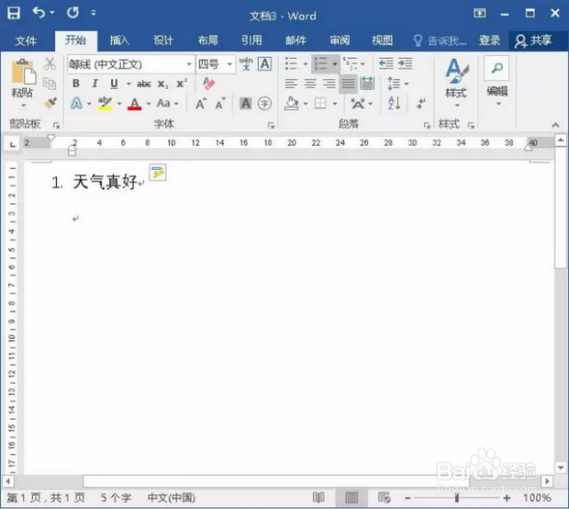Increase the paragraph indent

405,64
